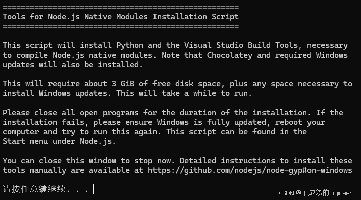Click 'tools manually are available at' text

point(73,170)
